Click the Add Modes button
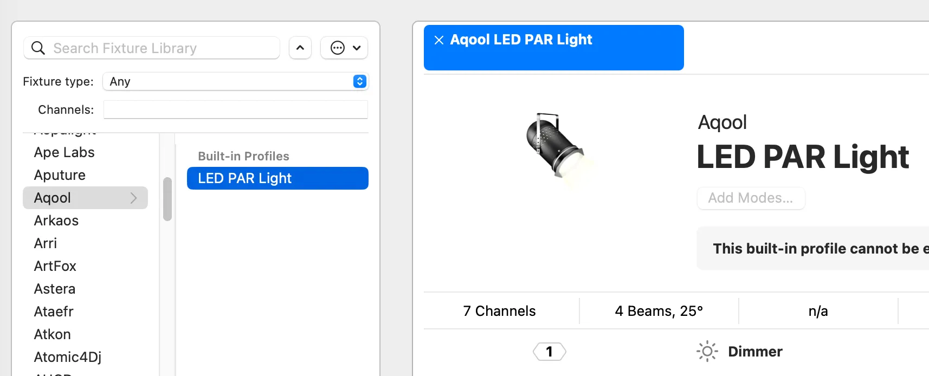 click(x=751, y=198)
